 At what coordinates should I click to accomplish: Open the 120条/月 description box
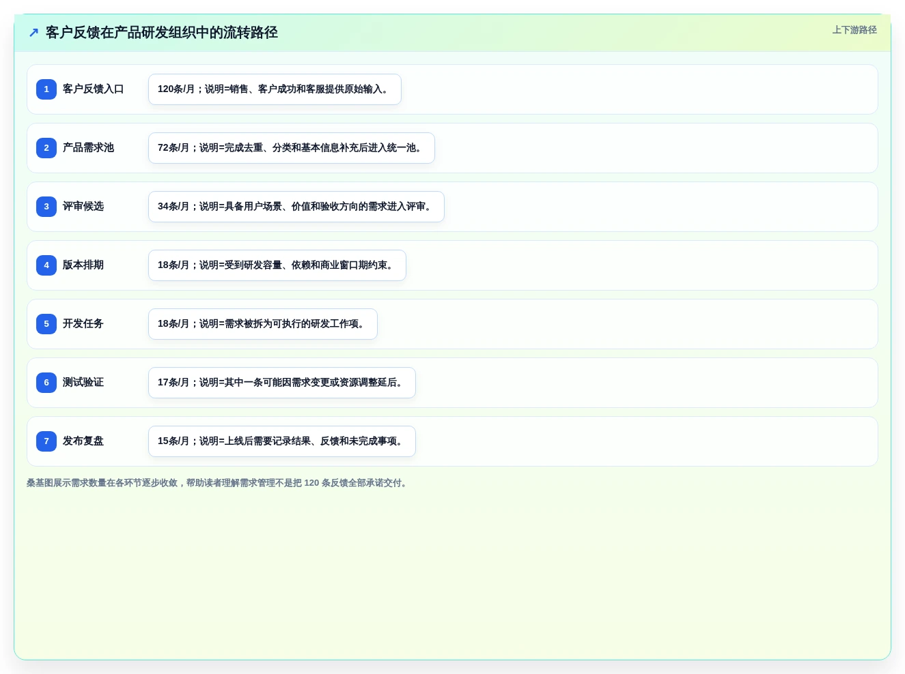[x=275, y=89]
